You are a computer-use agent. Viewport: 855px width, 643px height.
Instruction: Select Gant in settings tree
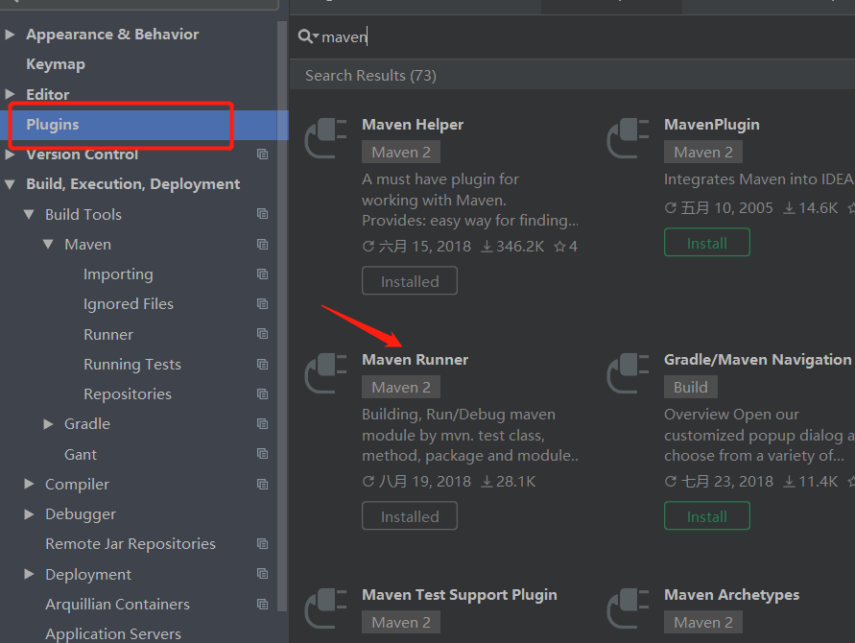pyautogui.click(x=81, y=454)
